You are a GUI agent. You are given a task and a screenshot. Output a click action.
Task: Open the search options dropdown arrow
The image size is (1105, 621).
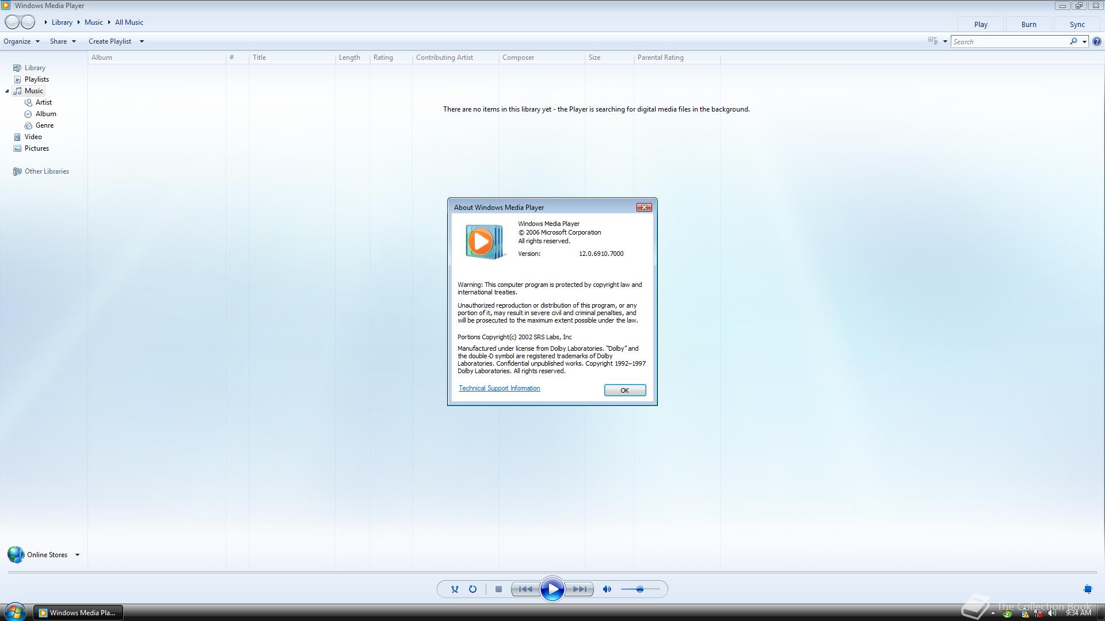(1084, 41)
